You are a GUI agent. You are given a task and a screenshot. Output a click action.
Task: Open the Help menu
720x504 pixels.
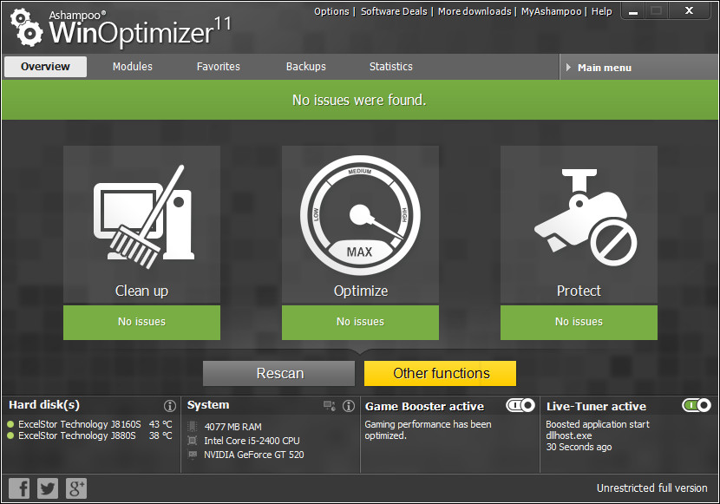[601, 11]
